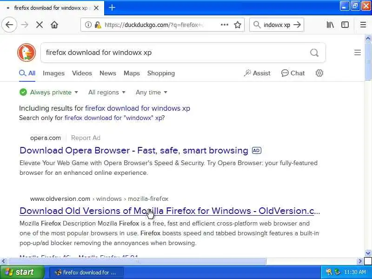Open the Assist wand feature
372x279 pixels.
pos(257,73)
